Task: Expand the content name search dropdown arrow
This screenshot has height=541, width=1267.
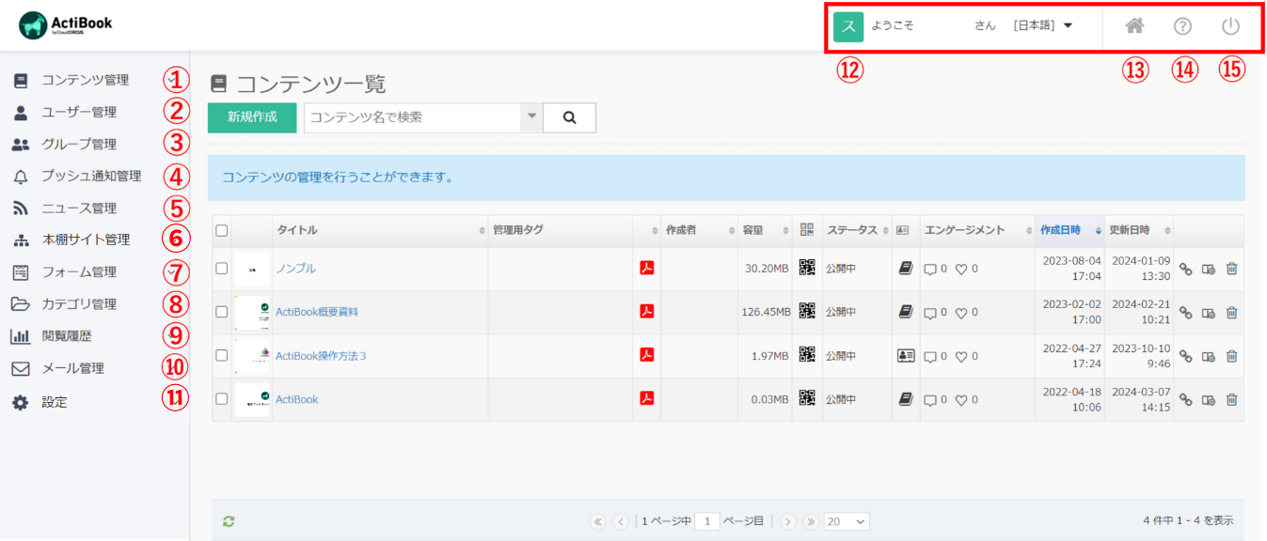Action: (x=531, y=117)
